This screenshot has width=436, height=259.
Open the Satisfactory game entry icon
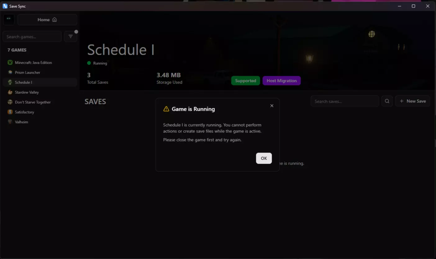pyautogui.click(x=10, y=112)
